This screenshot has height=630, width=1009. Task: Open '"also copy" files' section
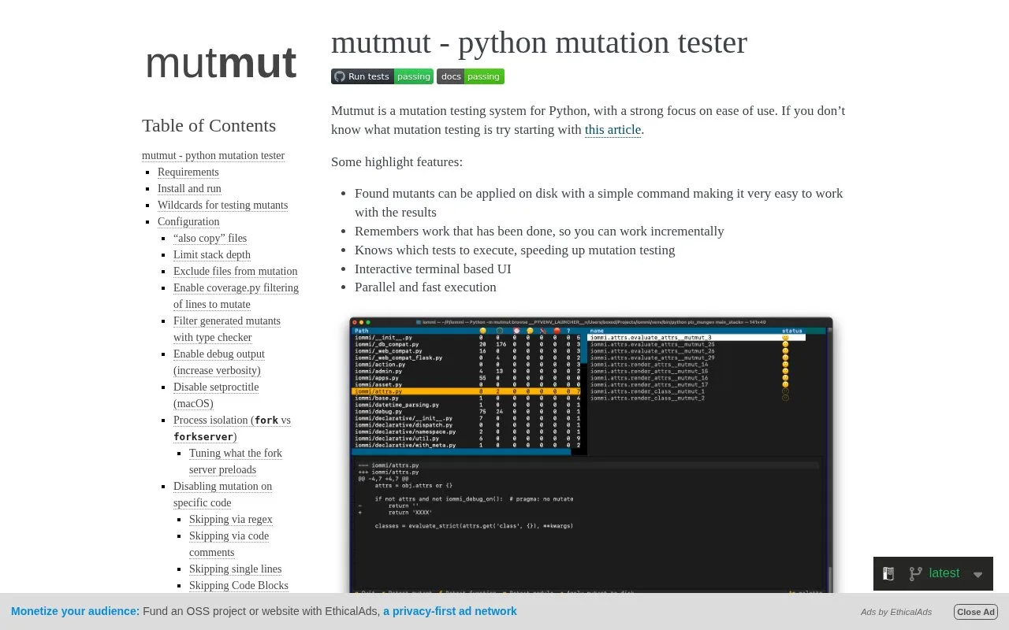click(x=210, y=238)
